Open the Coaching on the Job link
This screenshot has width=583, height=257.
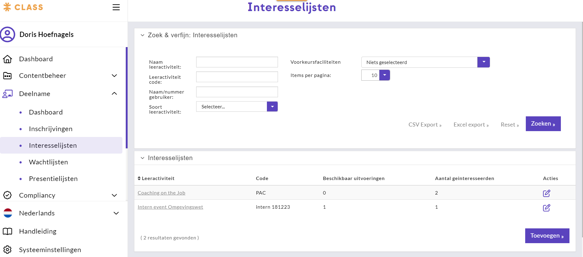coord(161,193)
